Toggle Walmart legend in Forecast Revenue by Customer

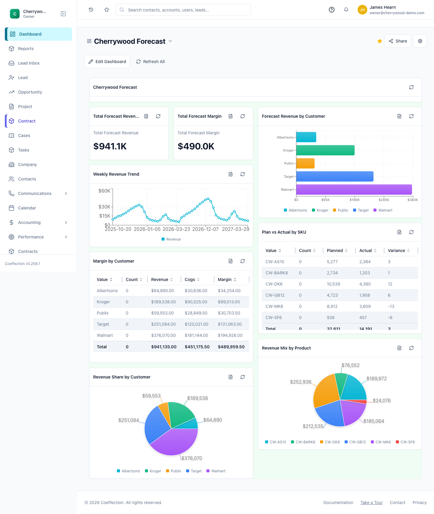(x=383, y=210)
